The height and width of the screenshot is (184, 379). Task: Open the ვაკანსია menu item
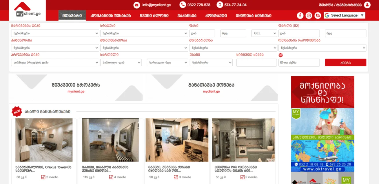tap(187, 16)
